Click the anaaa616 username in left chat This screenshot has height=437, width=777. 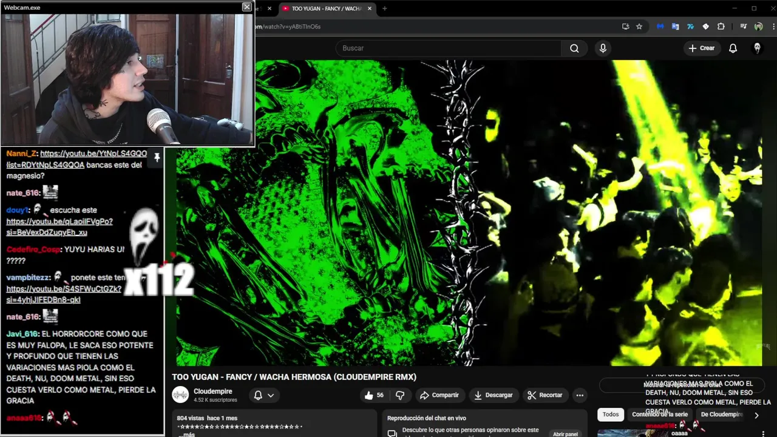(x=24, y=418)
